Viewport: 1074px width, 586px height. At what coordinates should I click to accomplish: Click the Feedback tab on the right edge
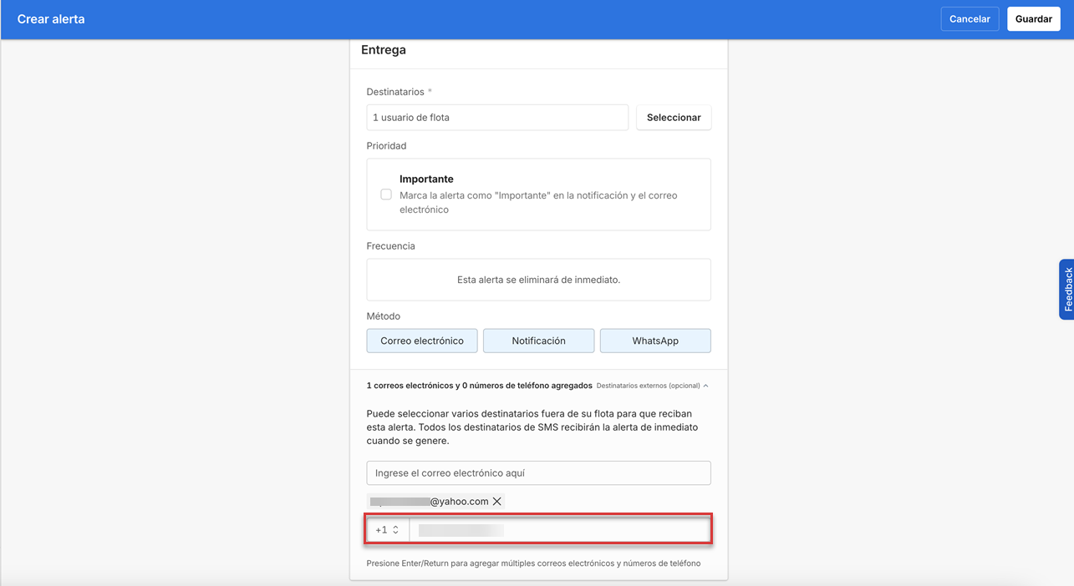pos(1067,290)
